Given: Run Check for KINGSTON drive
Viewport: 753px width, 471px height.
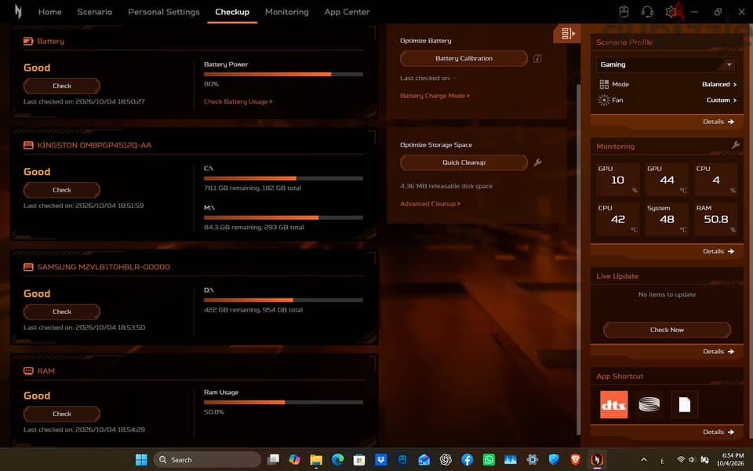Looking at the screenshot, I should [x=62, y=190].
